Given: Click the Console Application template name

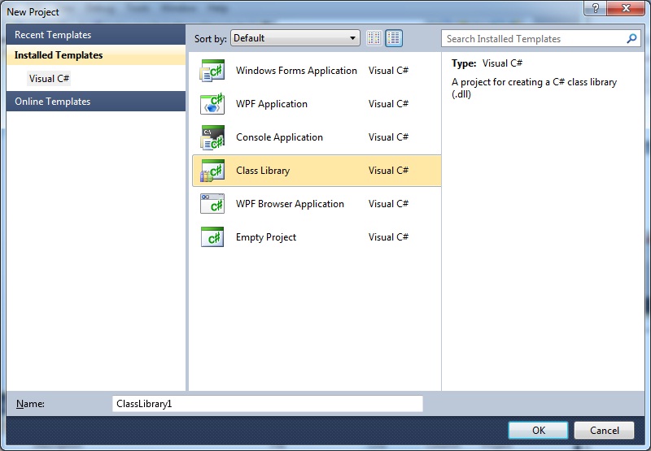Looking at the screenshot, I should click(x=279, y=137).
